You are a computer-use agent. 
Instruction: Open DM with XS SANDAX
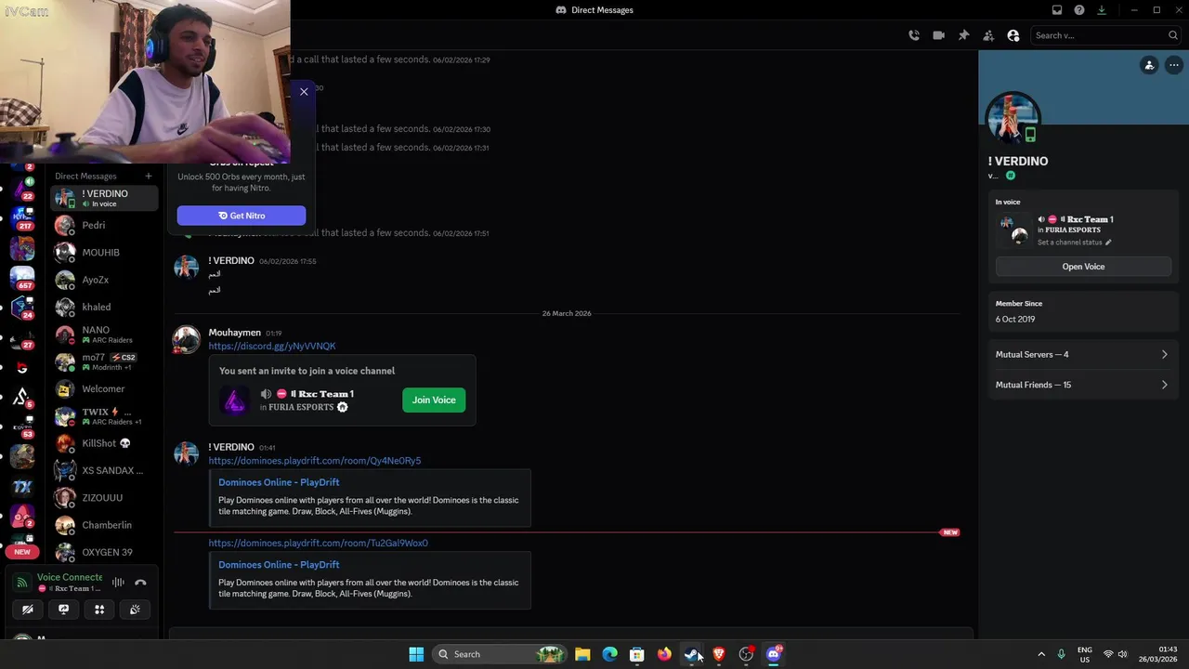(x=105, y=470)
